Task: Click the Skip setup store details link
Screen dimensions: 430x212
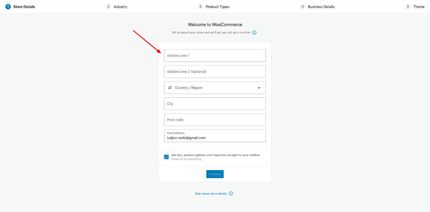Action: click(211, 194)
